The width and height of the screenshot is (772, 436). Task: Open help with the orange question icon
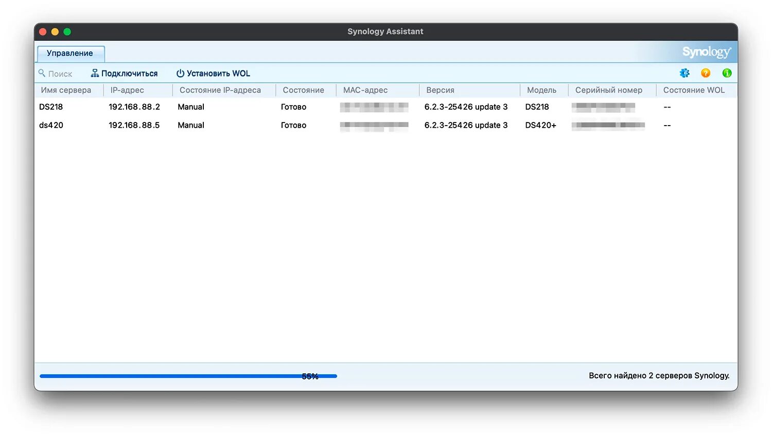click(x=706, y=73)
